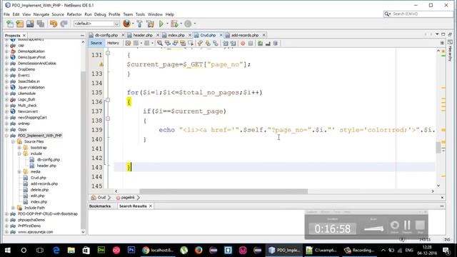Toggle Rectangular Selection in editor toolbar

point(191,43)
